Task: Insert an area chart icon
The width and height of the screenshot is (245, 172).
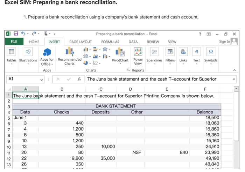Action: (x=95, y=56)
